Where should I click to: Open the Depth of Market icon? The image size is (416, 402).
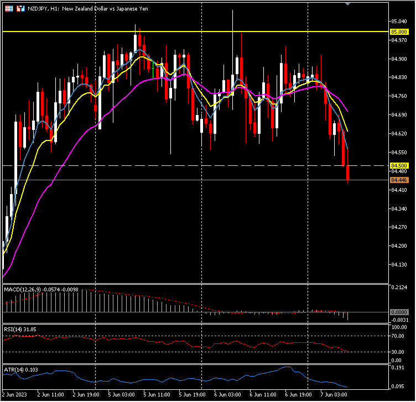pyautogui.click(x=20, y=9)
